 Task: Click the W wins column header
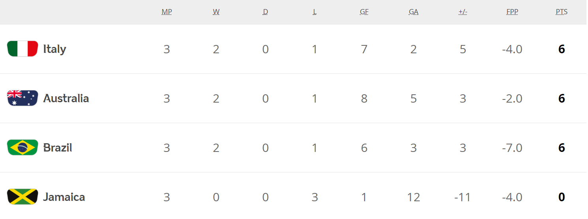tap(216, 12)
